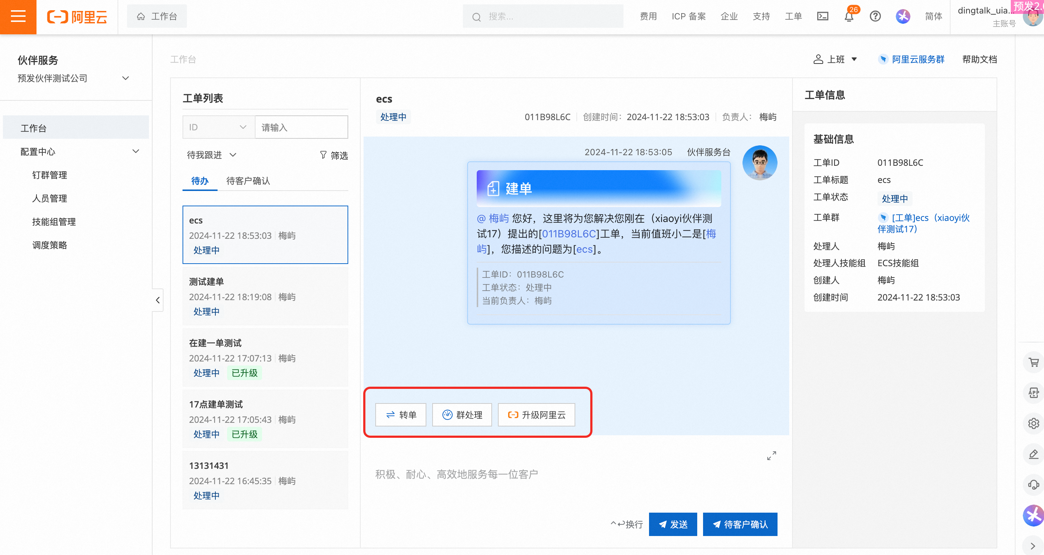1044x555 pixels.
Task: Click the 转单 transfer button
Action: (x=400, y=415)
